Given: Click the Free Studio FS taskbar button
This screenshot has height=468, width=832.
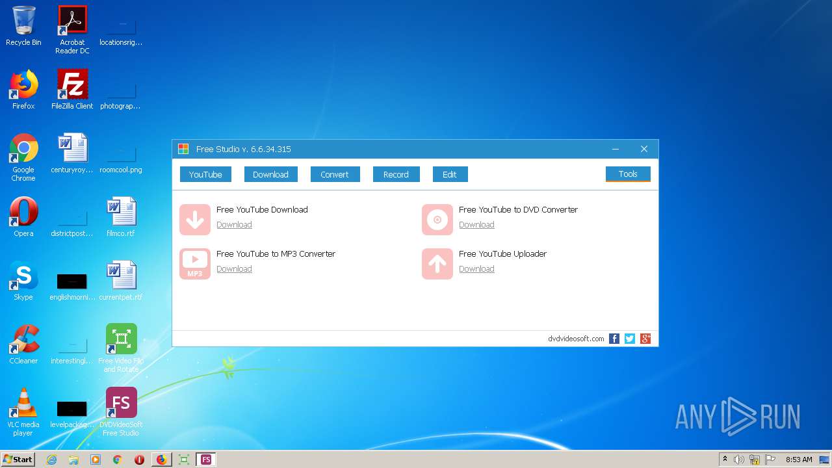Looking at the screenshot, I should (206, 460).
